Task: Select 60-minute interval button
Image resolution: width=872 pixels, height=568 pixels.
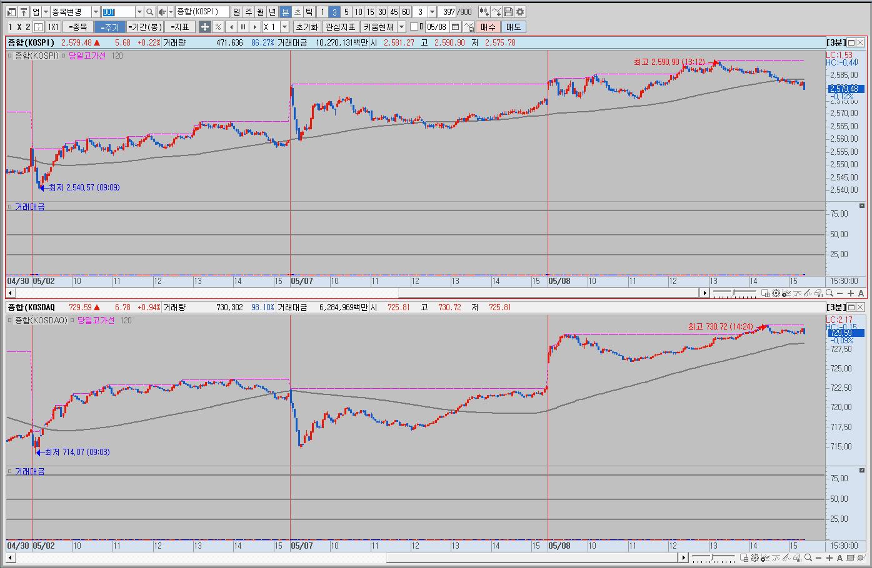Action: tap(406, 12)
